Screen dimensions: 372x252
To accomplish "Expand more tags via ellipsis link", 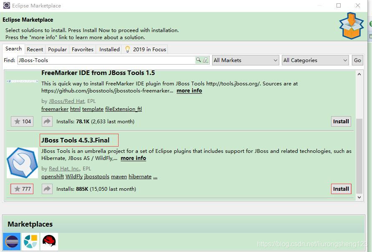I will tap(155, 177).
